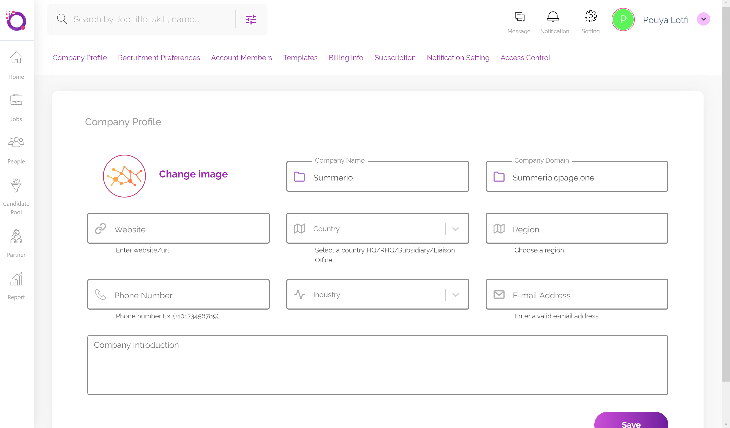The image size is (730, 428).
Task: Open the People section icon
Action: tap(16, 142)
